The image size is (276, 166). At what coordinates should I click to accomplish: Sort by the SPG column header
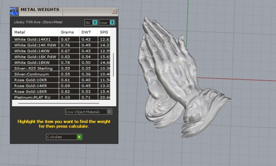[x=104, y=32]
